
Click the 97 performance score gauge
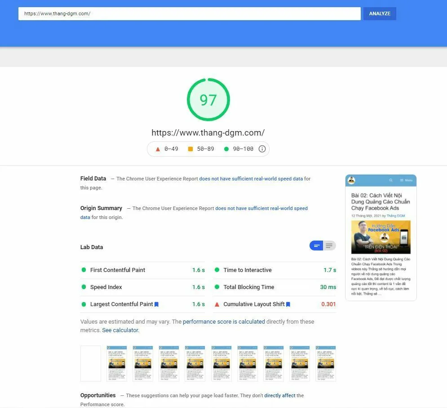[208, 100]
